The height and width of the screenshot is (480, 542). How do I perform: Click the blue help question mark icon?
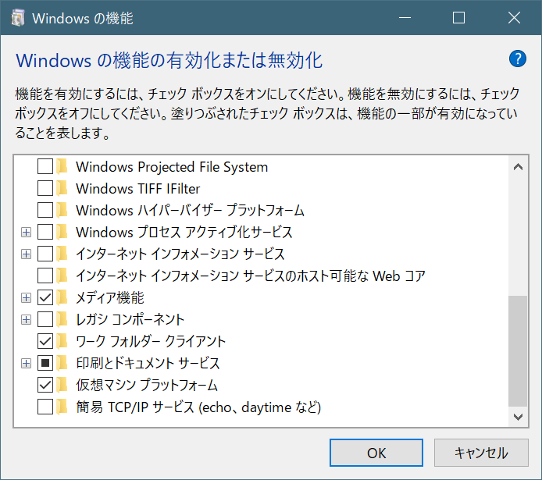click(x=517, y=59)
